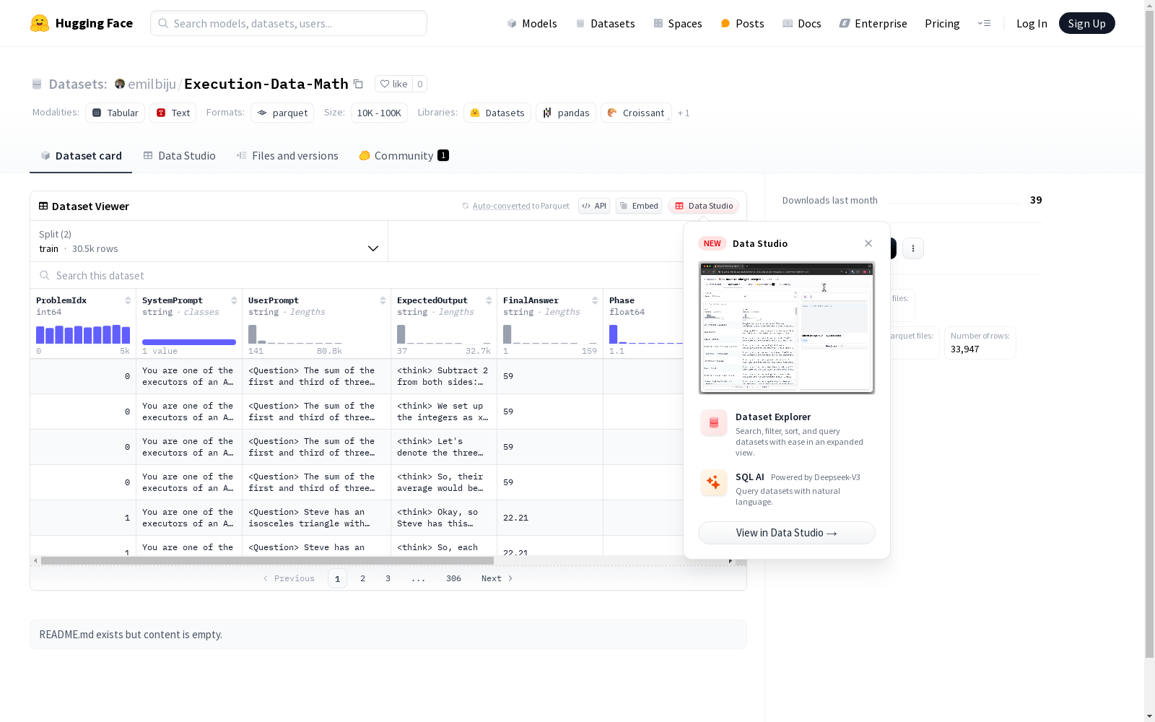This screenshot has width=1155, height=722.
Task: Focus the main search models field
Action: point(289,23)
